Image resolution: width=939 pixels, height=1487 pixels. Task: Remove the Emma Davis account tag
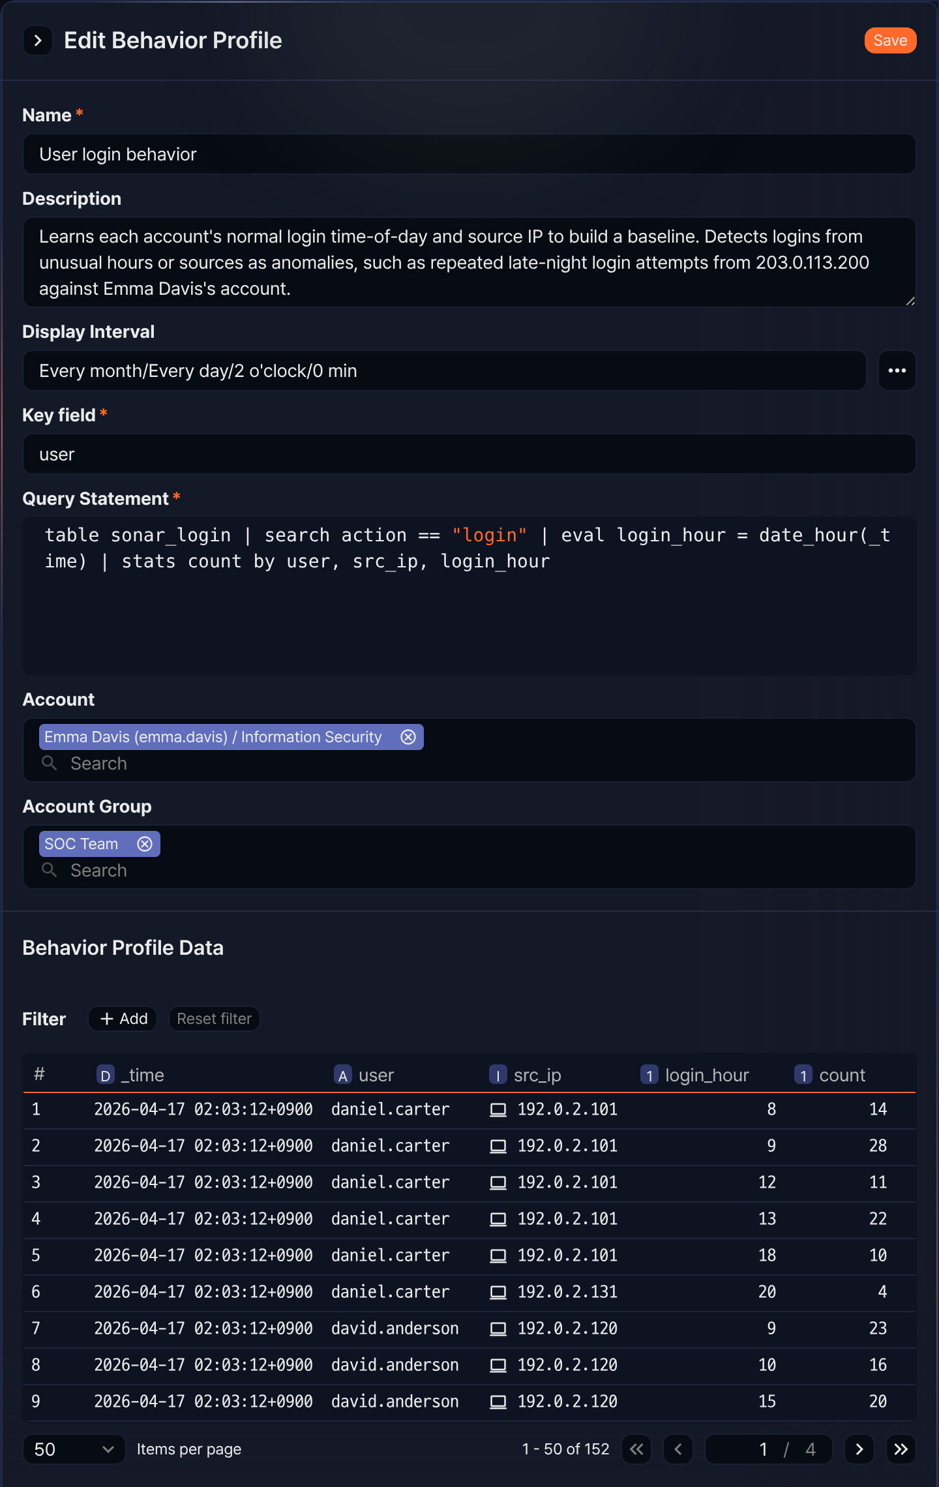[408, 737]
